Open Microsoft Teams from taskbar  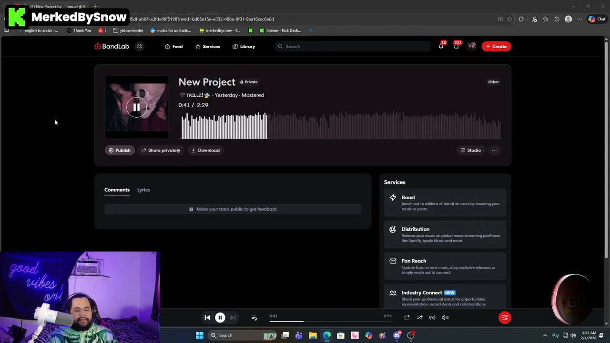click(x=299, y=335)
